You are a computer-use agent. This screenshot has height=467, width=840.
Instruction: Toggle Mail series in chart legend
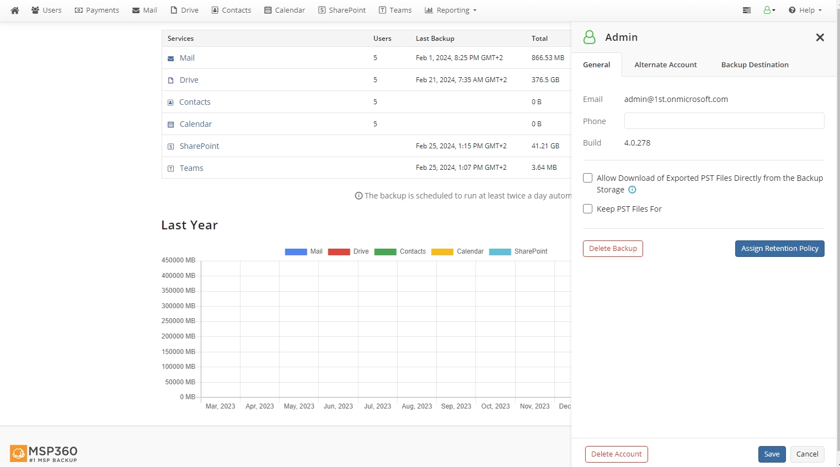(x=303, y=251)
